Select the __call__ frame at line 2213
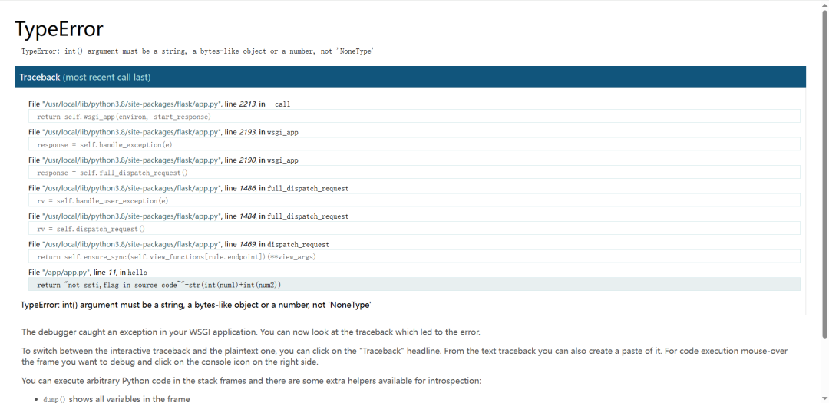 (x=163, y=104)
